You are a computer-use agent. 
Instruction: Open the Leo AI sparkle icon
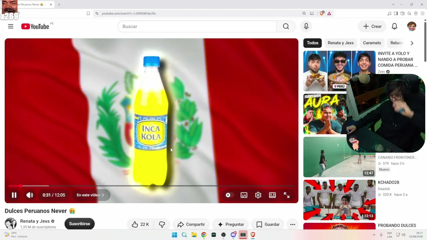(x=409, y=13)
